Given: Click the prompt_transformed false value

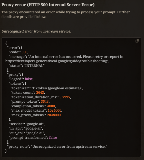Looking at the screenshot, I should [x=53, y=137].
